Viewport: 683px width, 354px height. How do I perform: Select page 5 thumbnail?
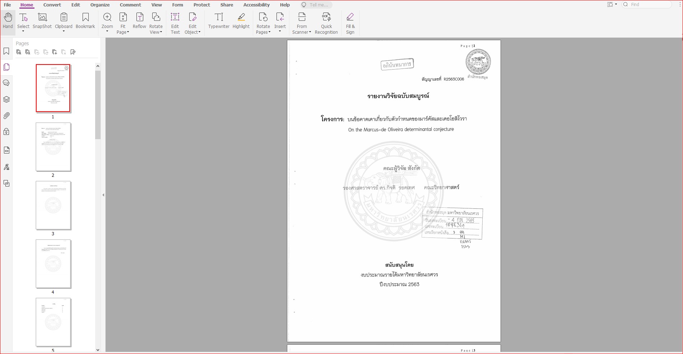click(x=53, y=322)
